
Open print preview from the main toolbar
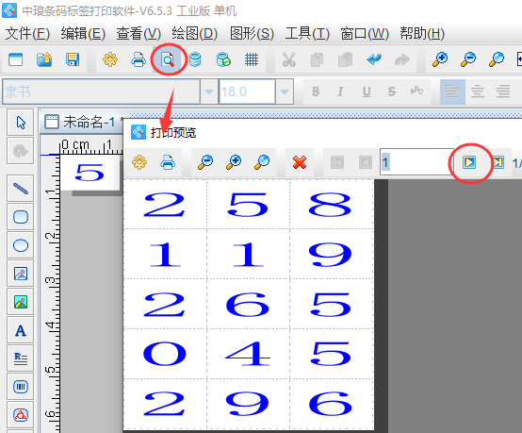pyautogui.click(x=168, y=60)
